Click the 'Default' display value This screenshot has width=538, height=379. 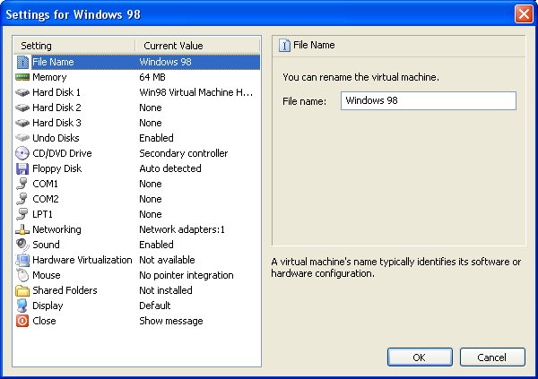pyautogui.click(x=155, y=306)
